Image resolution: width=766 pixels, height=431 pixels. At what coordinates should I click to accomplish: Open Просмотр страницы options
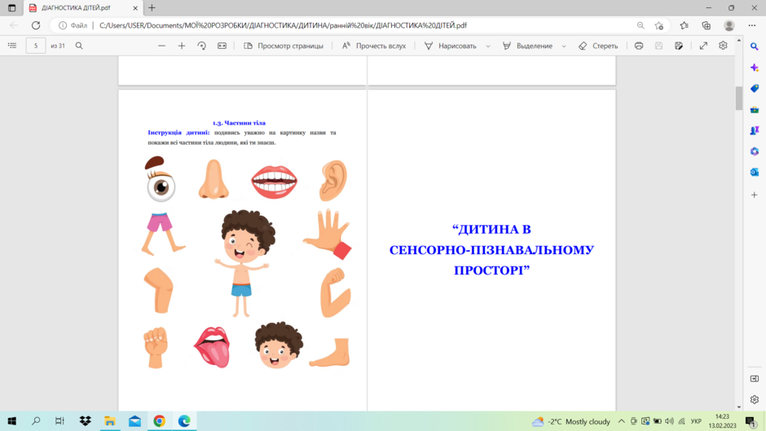[x=284, y=46]
